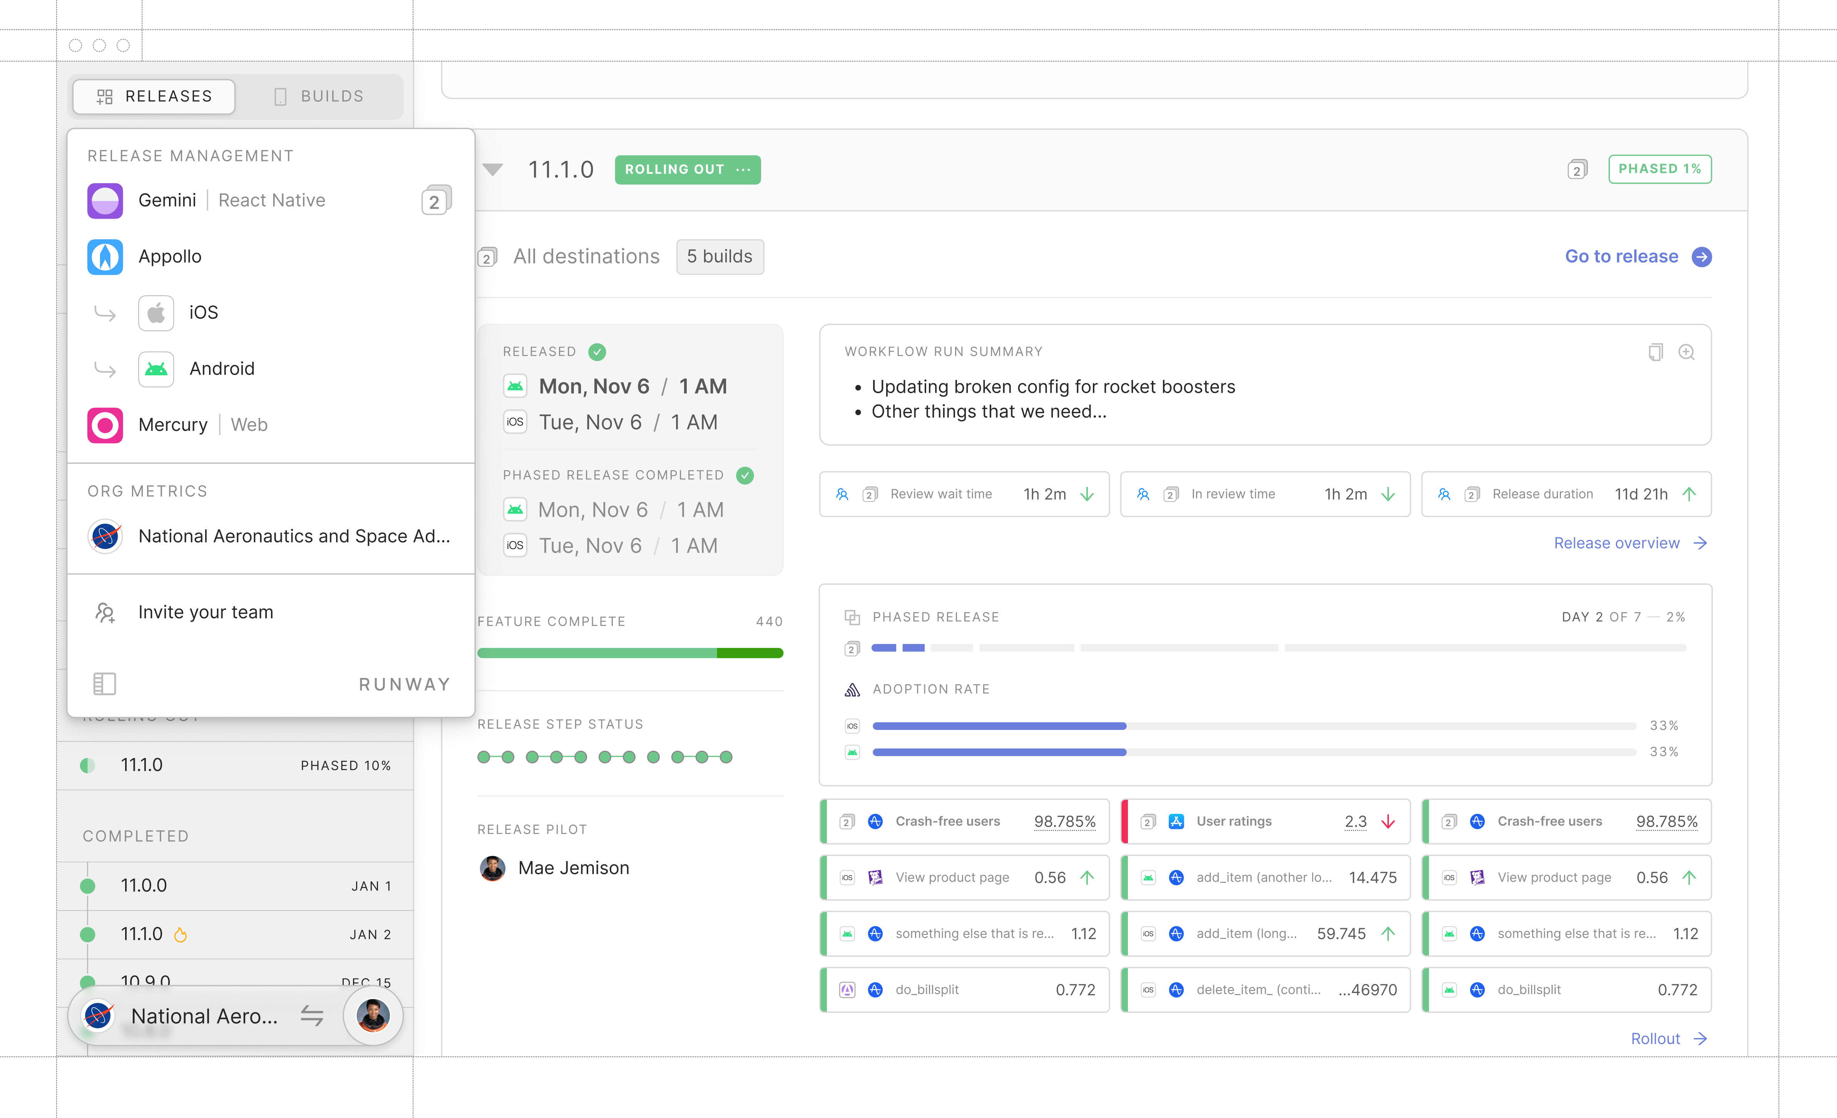This screenshot has width=1837, height=1118.
Task: Select the Android platform icon under Appollo
Action: [x=156, y=368]
